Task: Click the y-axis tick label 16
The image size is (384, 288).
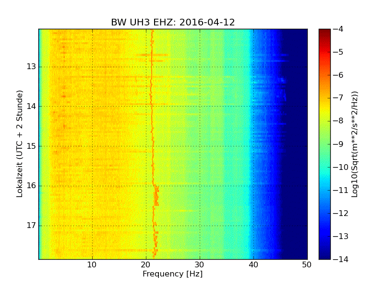Action: pyautogui.click(x=31, y=186)
